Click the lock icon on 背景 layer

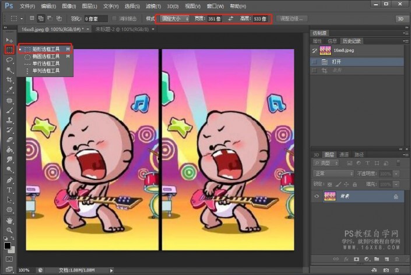396,197
